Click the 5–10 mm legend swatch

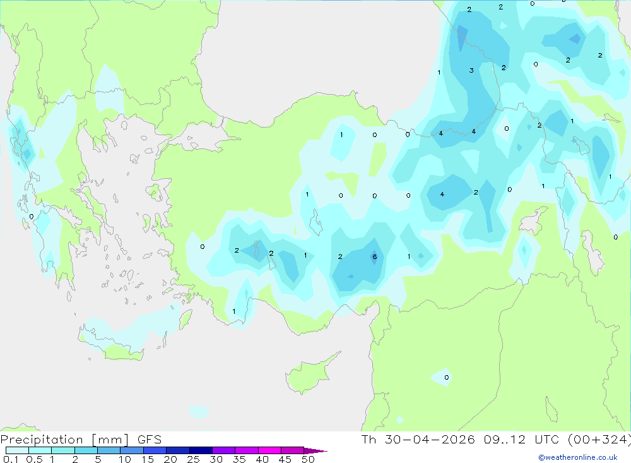(109, 450)
